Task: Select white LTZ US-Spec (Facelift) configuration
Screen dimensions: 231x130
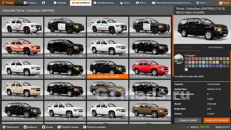Action: (108, 111)
